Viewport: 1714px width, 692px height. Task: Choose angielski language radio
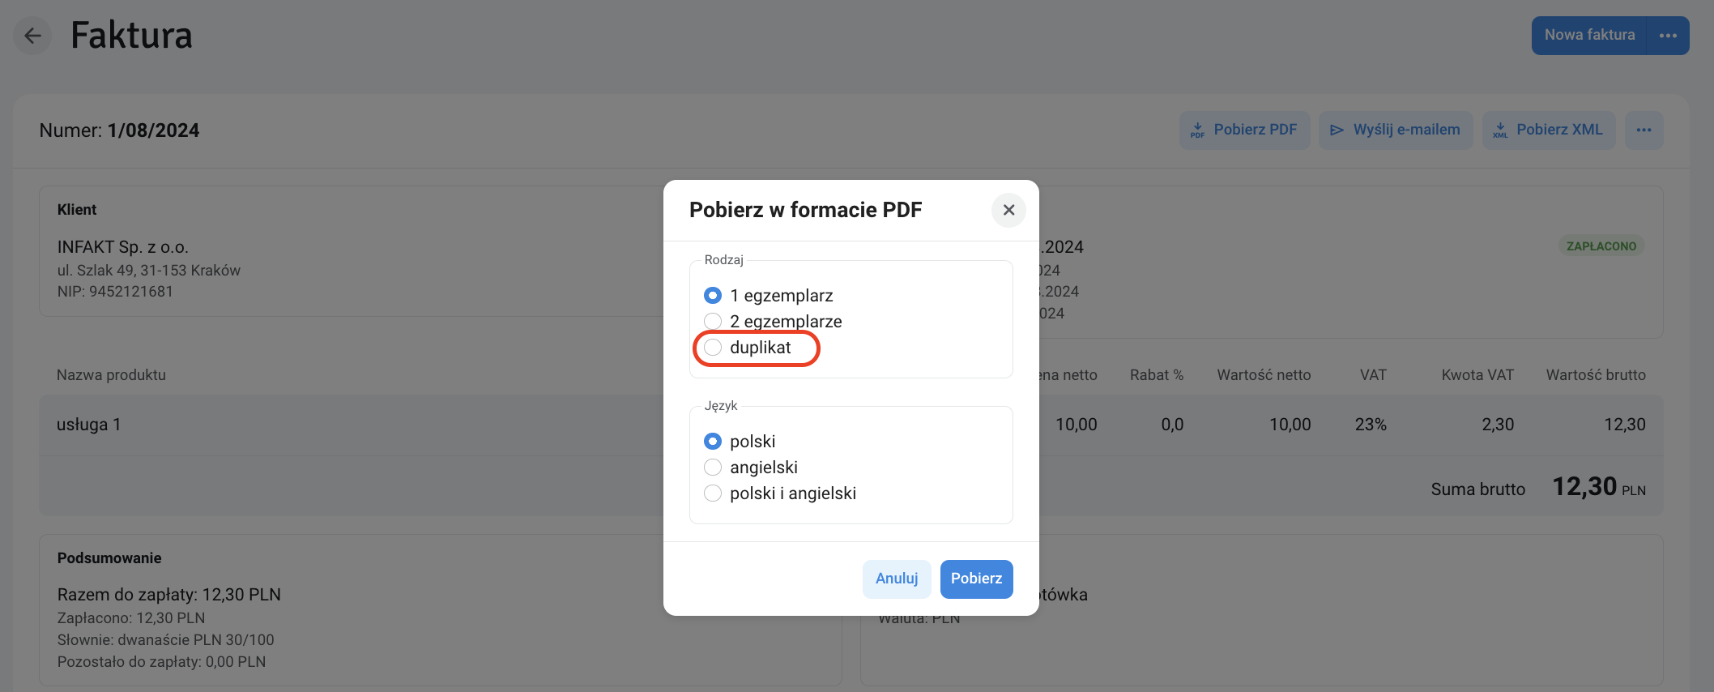tap(713, 468)
